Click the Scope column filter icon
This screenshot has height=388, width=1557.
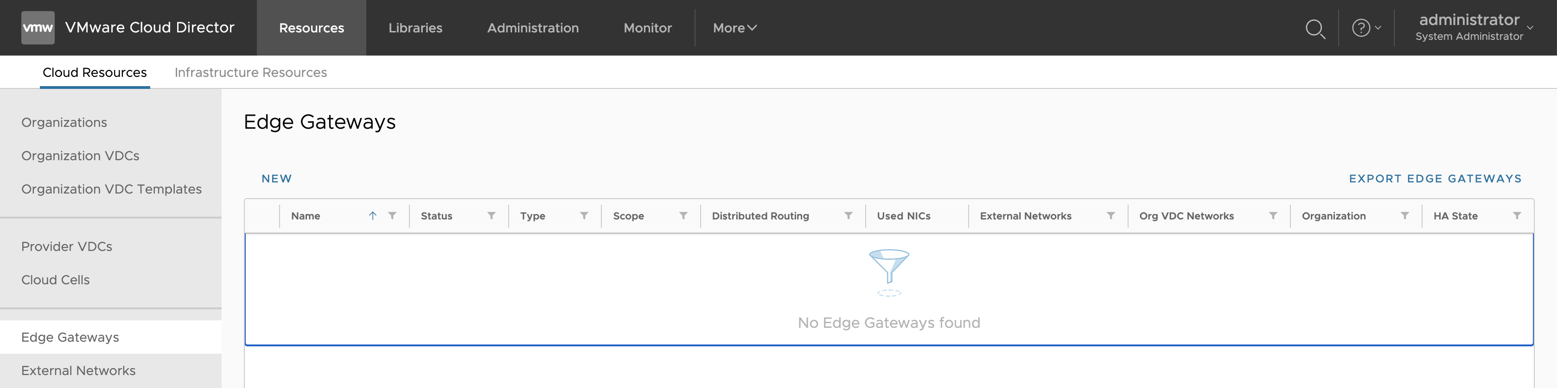[683, 216]
